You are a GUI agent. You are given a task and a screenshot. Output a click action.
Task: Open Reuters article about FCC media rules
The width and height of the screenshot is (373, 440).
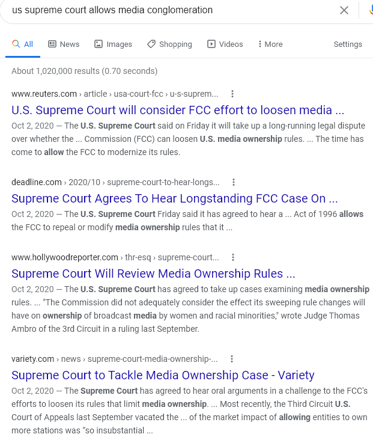coord(178,110)
